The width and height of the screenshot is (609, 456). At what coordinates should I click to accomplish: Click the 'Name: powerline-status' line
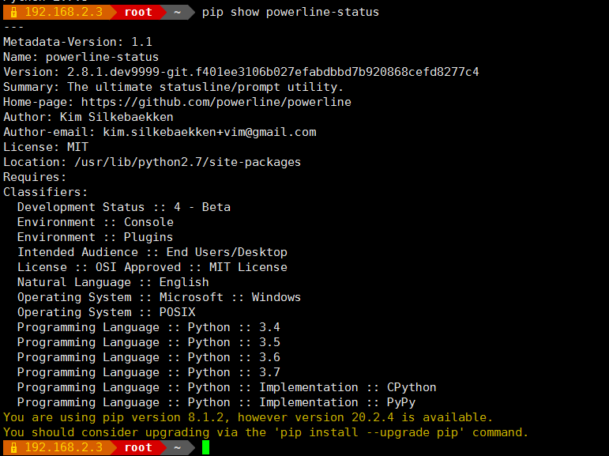(81, 57)
